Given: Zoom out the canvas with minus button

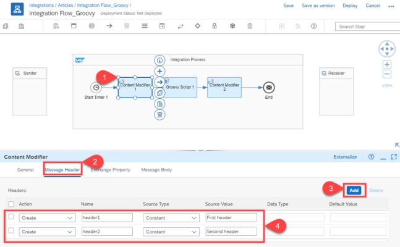Looking at the screenshot, I should 387,74.
